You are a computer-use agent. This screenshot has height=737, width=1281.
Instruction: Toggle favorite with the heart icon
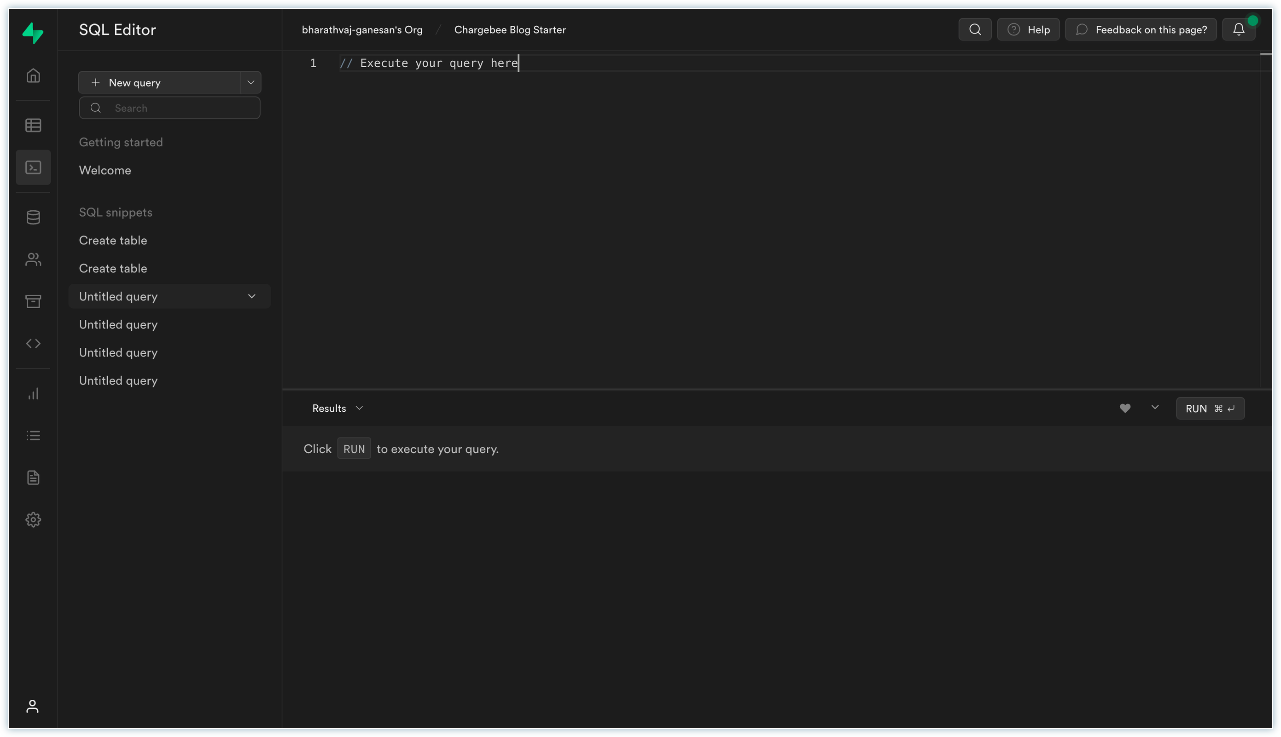tap(1125, 409)
